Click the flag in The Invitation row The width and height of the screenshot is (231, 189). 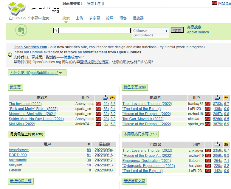point(98,104)
